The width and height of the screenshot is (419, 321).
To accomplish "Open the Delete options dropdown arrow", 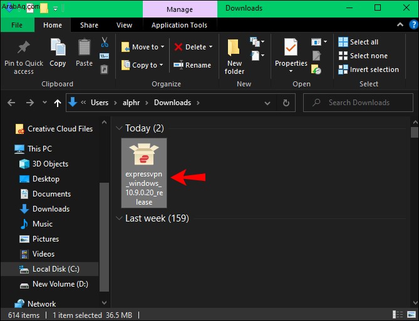I will [211, 47].
